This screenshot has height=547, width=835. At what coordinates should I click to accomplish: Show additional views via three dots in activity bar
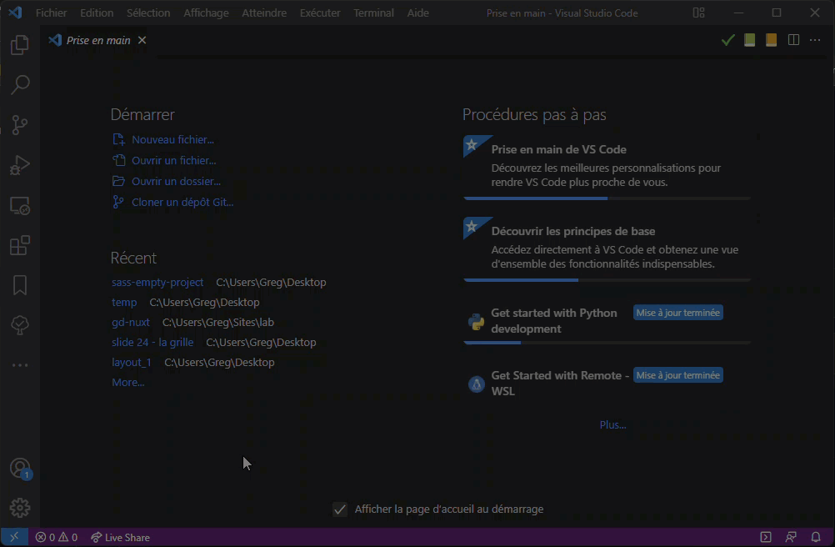click(x=20, y=365)
